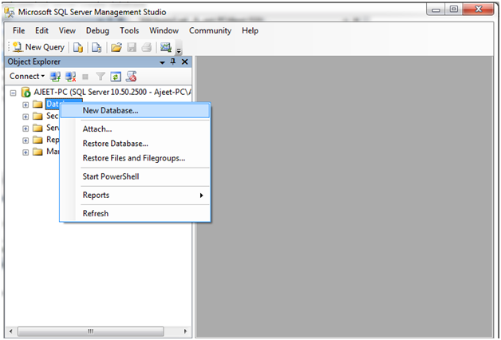Choose Start PowerShell from context menu
The height and width of the screenshot is (340, 501).
pyautogui.click(x=135, y=176)
